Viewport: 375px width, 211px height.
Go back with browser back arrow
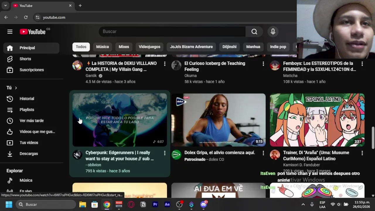pyautogui.click(x=6, y=17)
